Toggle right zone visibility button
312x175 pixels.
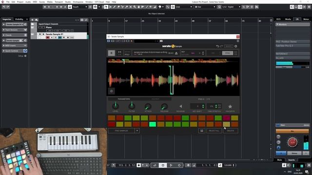300,7
